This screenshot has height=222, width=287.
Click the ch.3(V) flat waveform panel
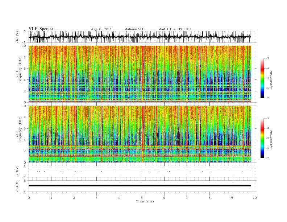pos(142,172)
